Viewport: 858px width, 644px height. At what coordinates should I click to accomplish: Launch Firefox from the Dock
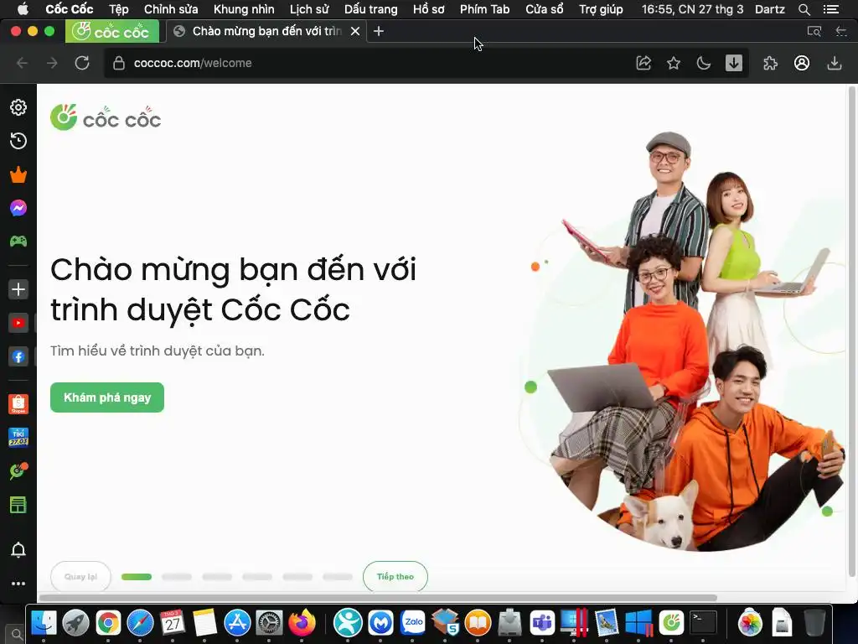(302, 623)
